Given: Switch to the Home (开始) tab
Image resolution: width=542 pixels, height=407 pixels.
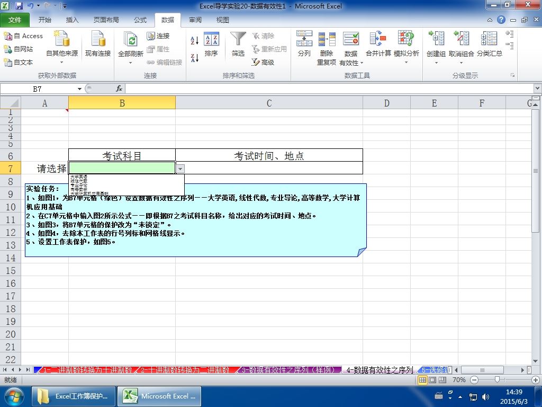Looking at the screenshot, I should 44,20.
